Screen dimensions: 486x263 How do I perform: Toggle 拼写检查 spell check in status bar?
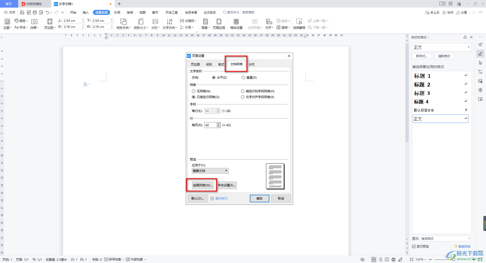113,259
